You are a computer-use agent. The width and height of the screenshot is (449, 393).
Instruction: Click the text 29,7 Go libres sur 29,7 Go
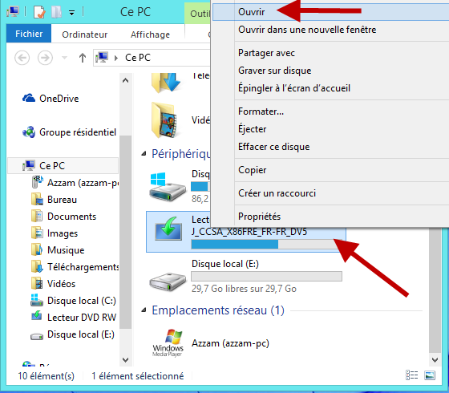coord(244,289)
